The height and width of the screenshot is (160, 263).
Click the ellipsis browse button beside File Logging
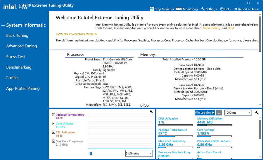(219, 113)
